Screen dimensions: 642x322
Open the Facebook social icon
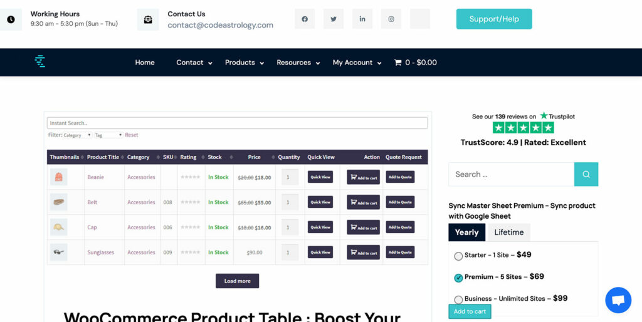(x=305, y=19)
